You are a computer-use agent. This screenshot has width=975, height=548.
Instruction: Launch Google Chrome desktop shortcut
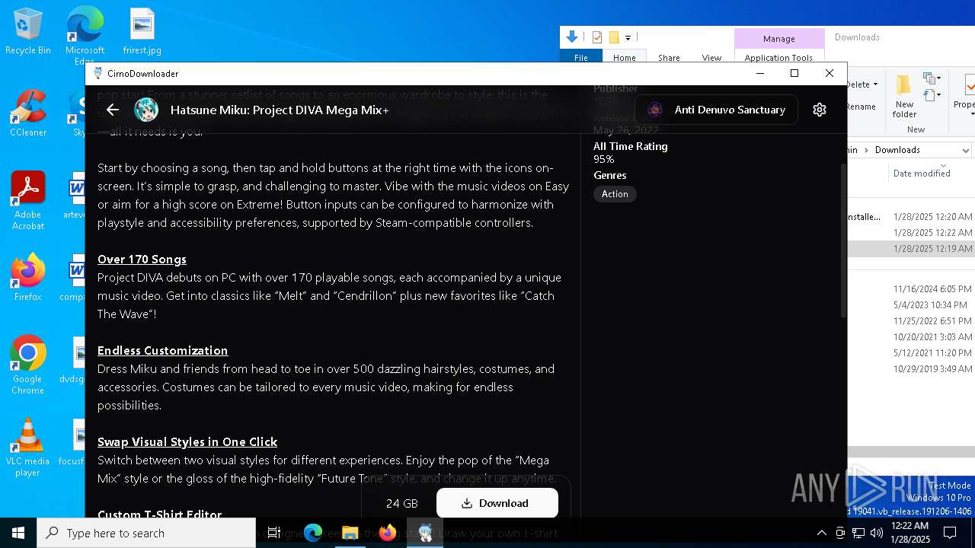coord(28,365)
